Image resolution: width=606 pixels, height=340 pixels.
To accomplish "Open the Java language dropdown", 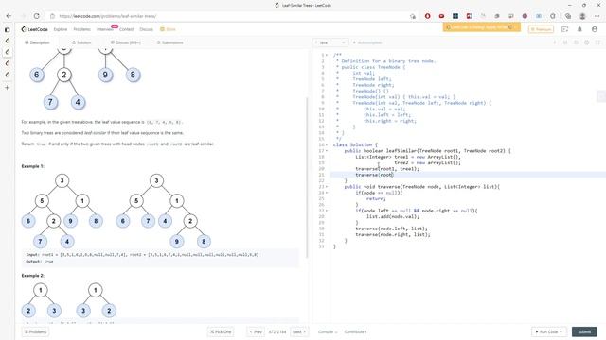I will (x=330, y=42).
